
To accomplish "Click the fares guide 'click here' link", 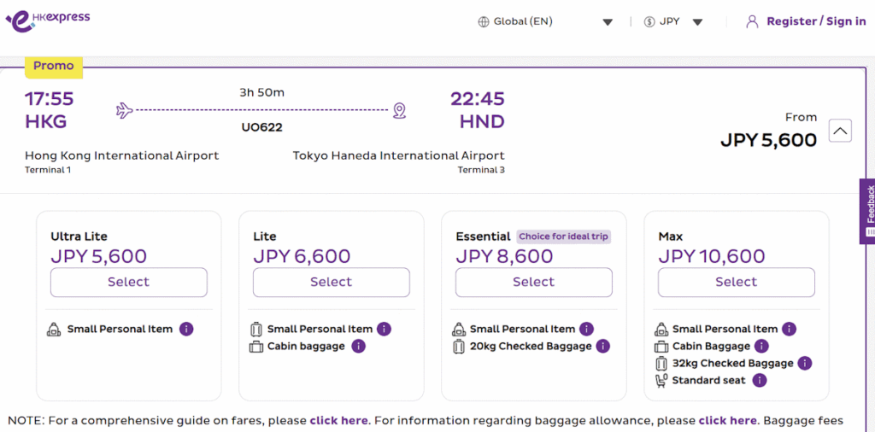I will click(338, 420).
